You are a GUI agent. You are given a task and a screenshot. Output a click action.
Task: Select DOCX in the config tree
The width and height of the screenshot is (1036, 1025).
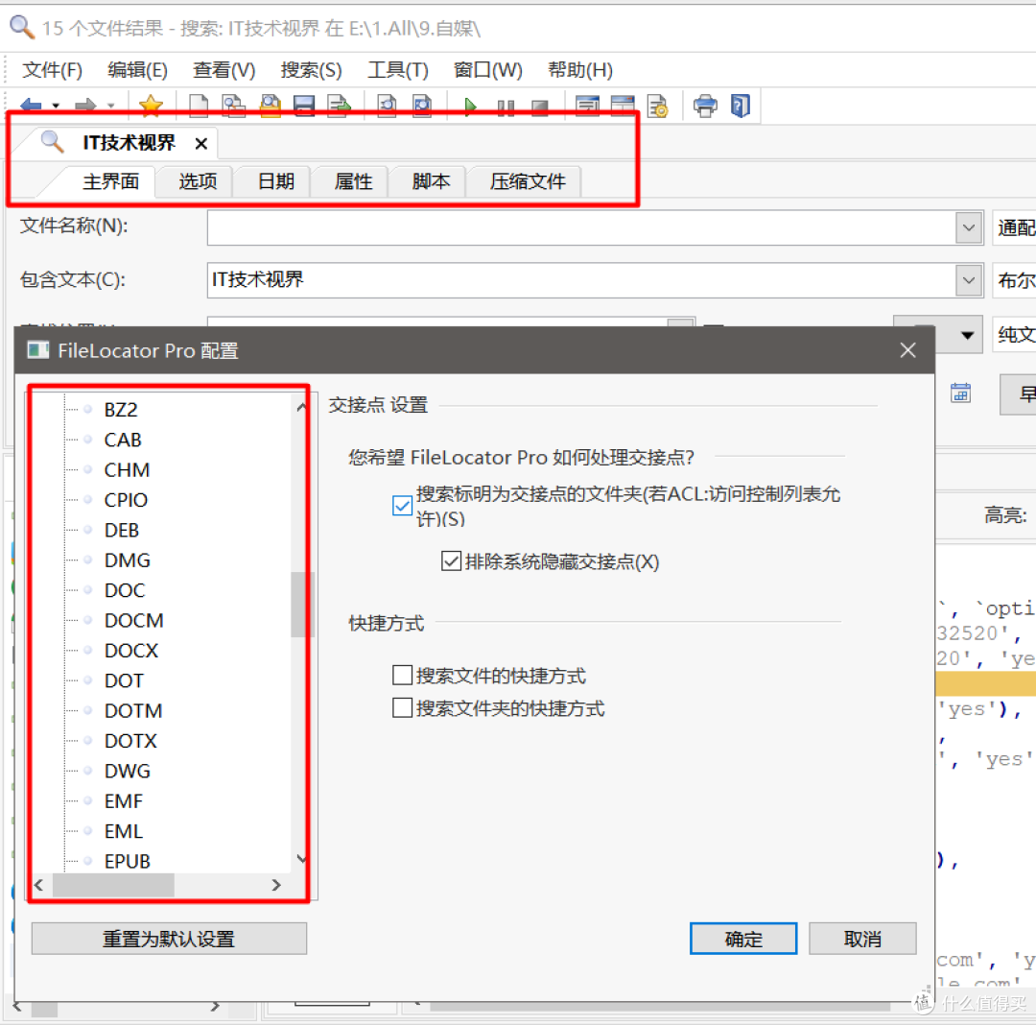[x=130, y=651]
